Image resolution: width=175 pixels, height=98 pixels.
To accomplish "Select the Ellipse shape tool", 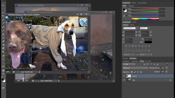I will click(3, 66).
